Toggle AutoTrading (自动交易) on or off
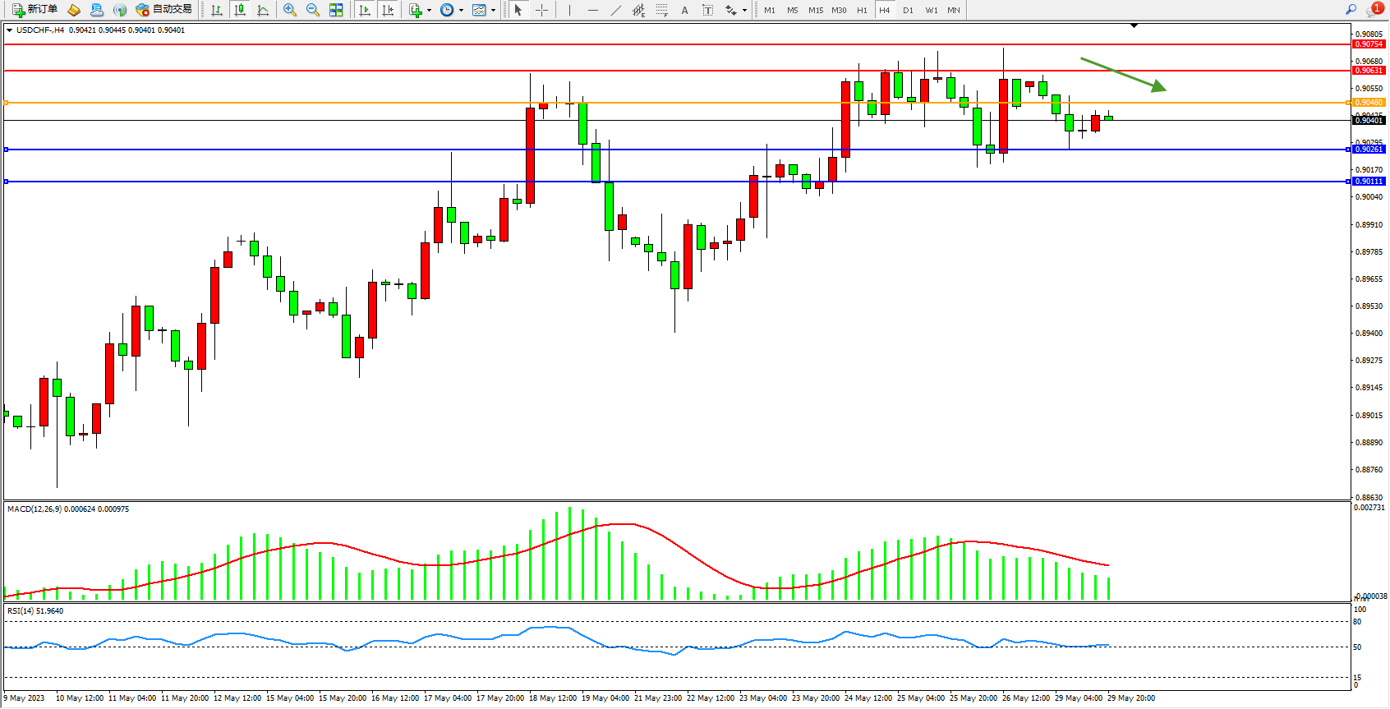Image resolution: width=1390 pixels, height=709 pixels. (x=164, y=10)
